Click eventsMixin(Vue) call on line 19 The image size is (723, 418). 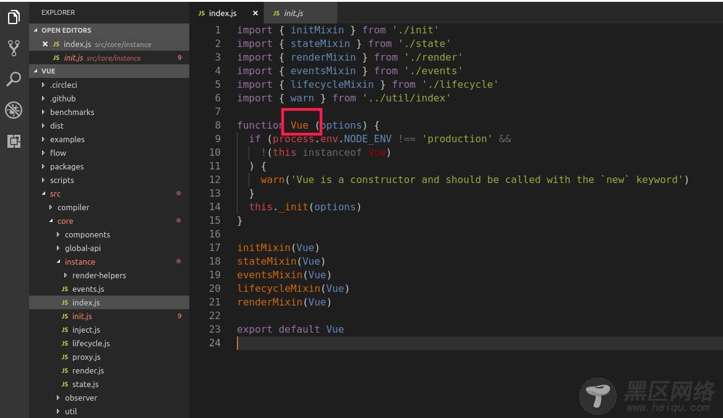[x=284, y=275]
